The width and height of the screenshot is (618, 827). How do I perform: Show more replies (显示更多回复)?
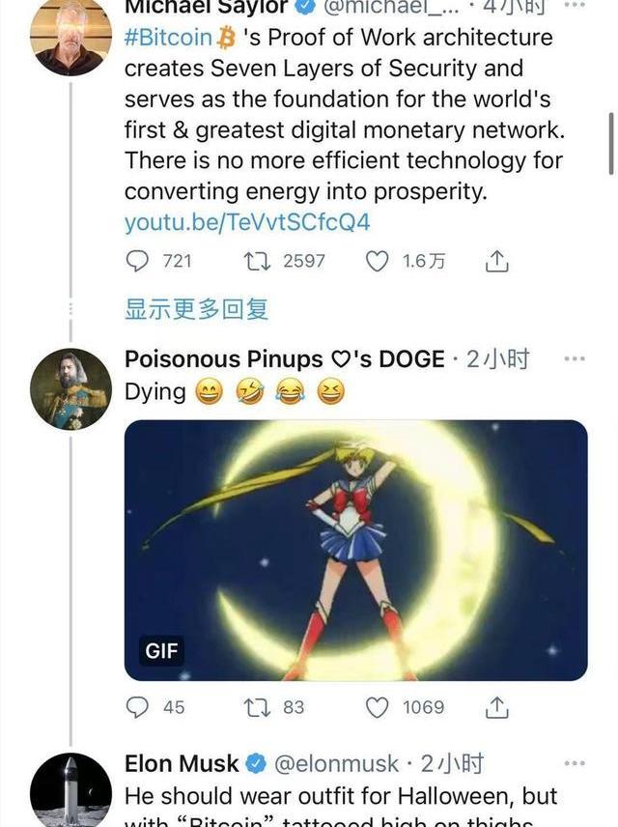tap(196, 309)
